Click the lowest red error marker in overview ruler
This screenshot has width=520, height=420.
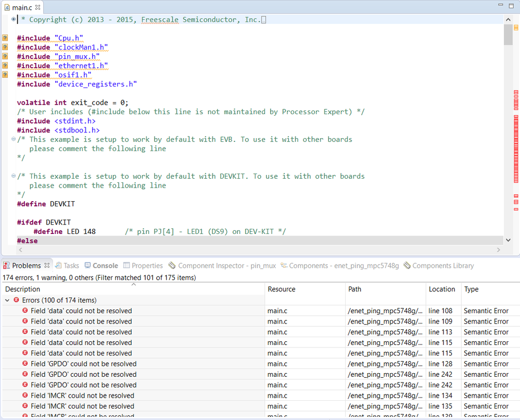click(516, 209)
